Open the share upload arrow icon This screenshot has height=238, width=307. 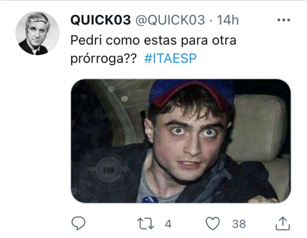click(x=283, y=223)
